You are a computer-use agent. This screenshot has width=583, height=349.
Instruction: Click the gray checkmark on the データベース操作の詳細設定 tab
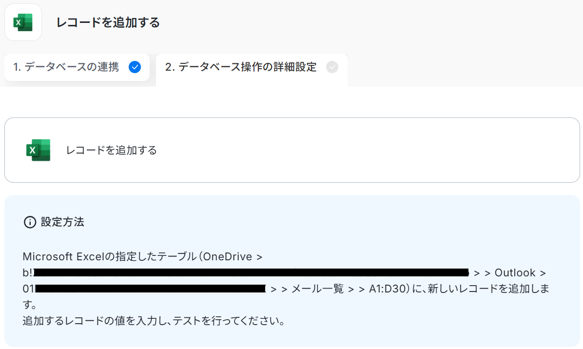[x=332, y=67]
